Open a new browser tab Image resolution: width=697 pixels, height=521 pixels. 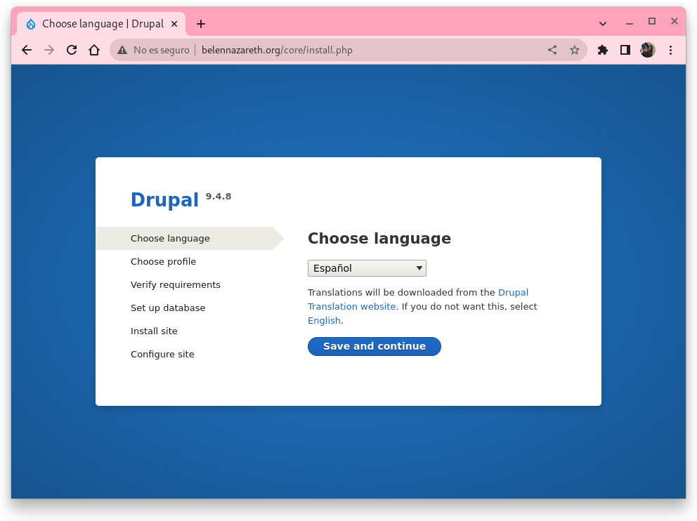pos(201,24)
